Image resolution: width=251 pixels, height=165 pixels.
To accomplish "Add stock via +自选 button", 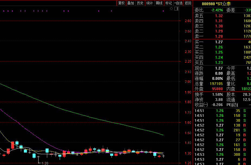I will click(x=178, y=3).
